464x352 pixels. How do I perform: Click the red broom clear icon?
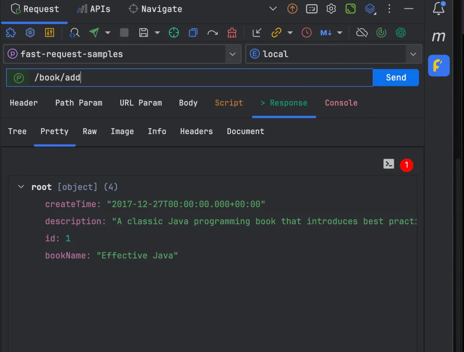tap(232, 33)
